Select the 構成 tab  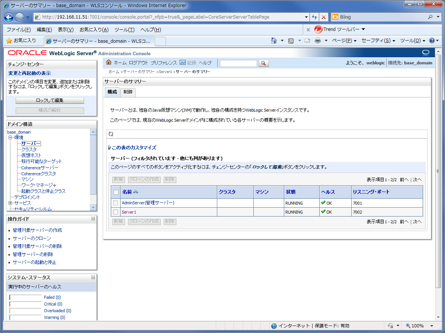coord(112,92)
